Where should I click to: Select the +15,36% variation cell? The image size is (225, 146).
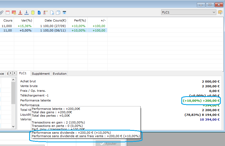point(24,26)
